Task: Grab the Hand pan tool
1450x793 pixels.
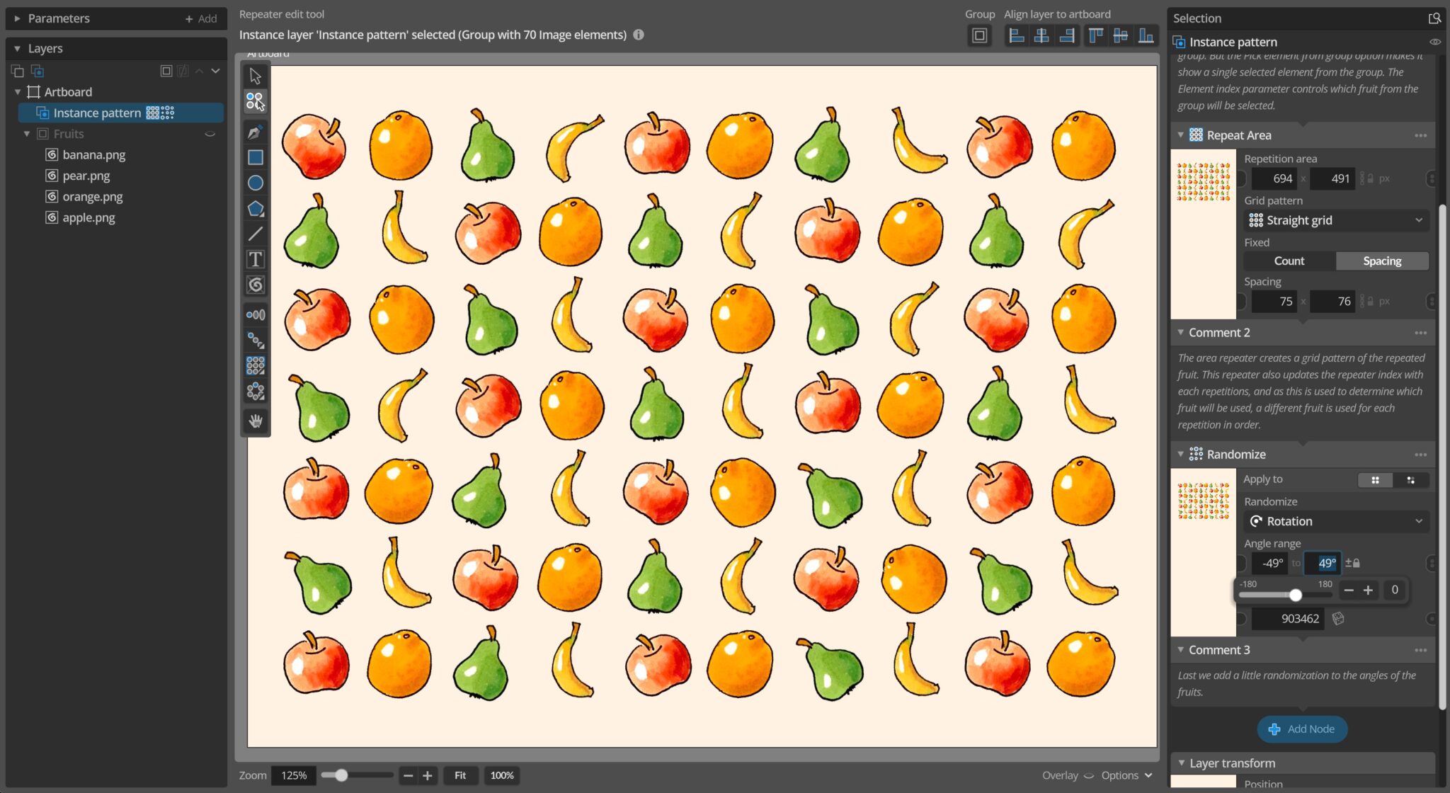Action: [255, 421]
